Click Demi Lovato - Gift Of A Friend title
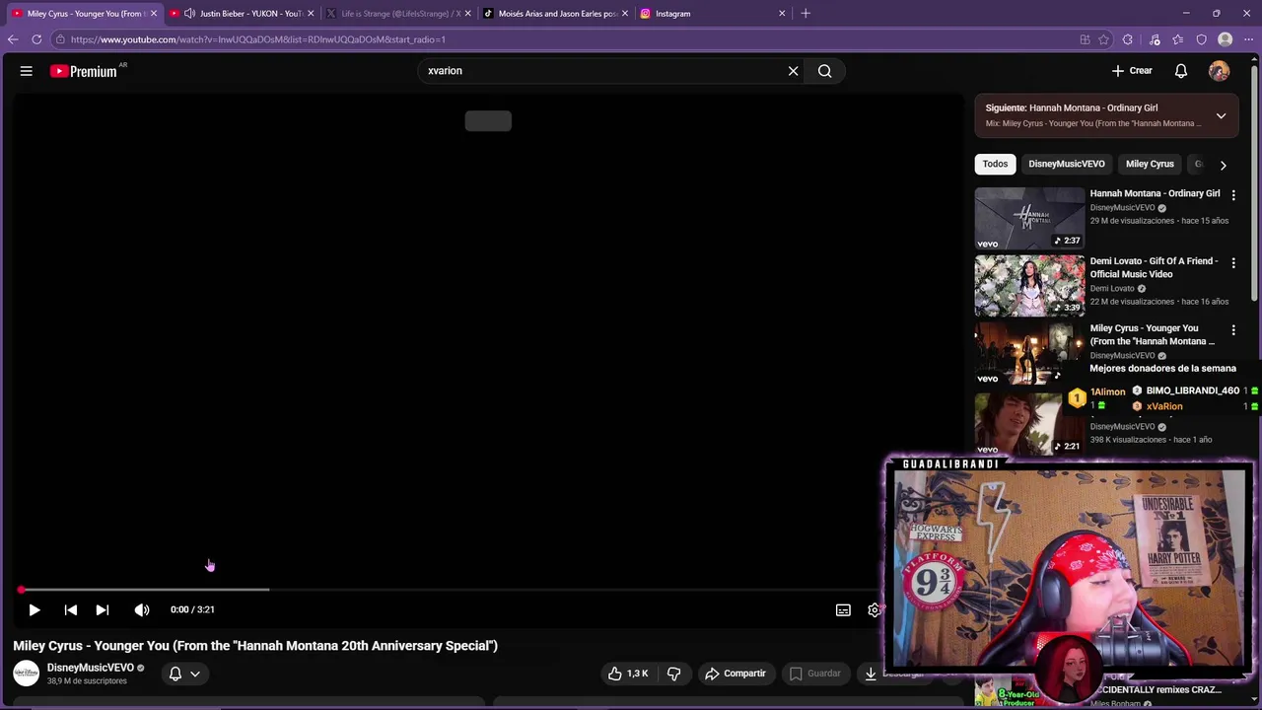 point(1154,267)
